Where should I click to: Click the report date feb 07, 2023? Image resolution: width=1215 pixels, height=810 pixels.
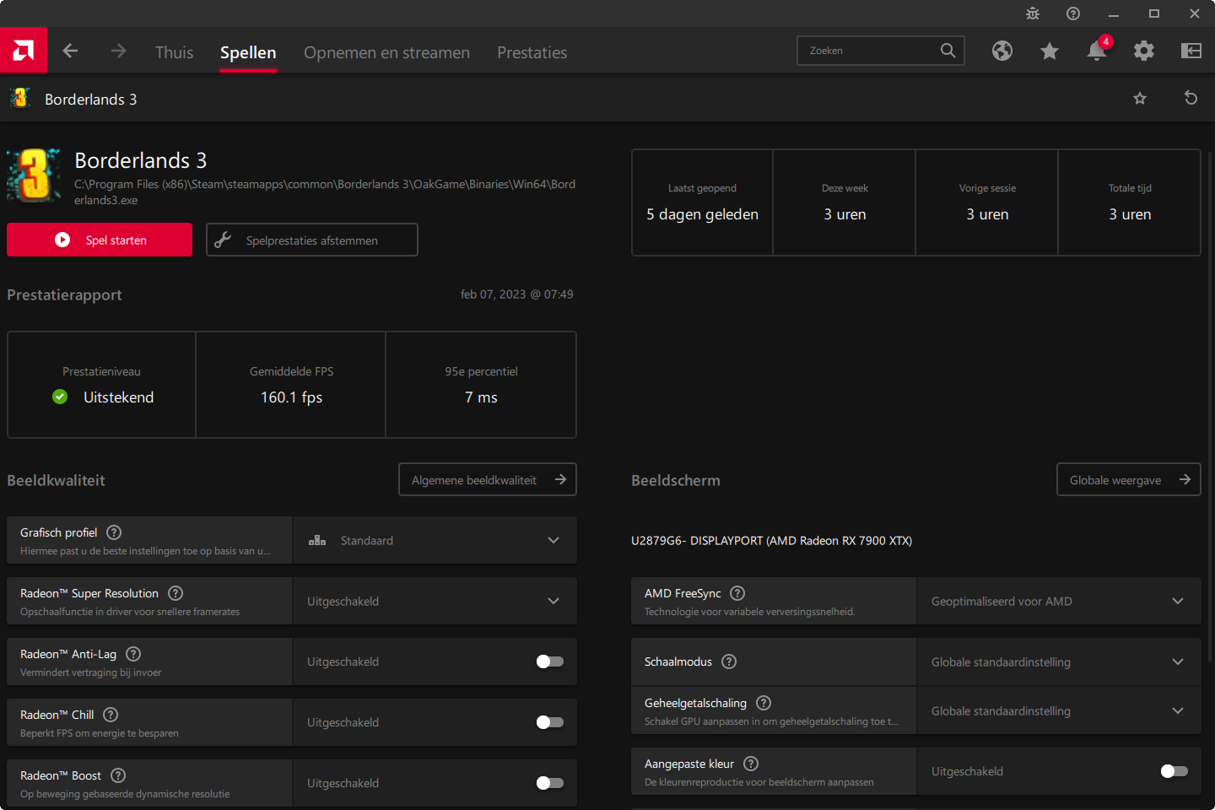(x=516, y=294)
